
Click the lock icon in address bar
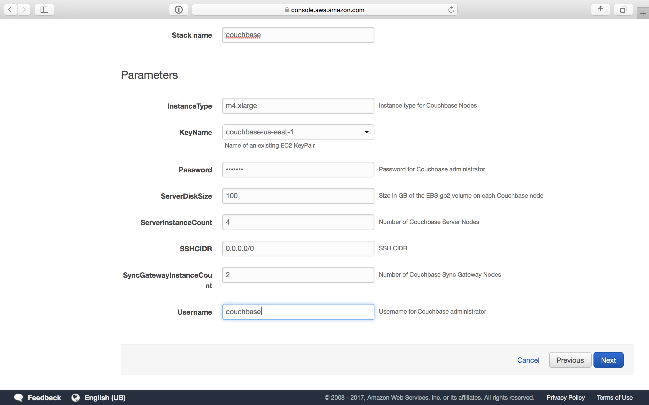click(287, 10)
